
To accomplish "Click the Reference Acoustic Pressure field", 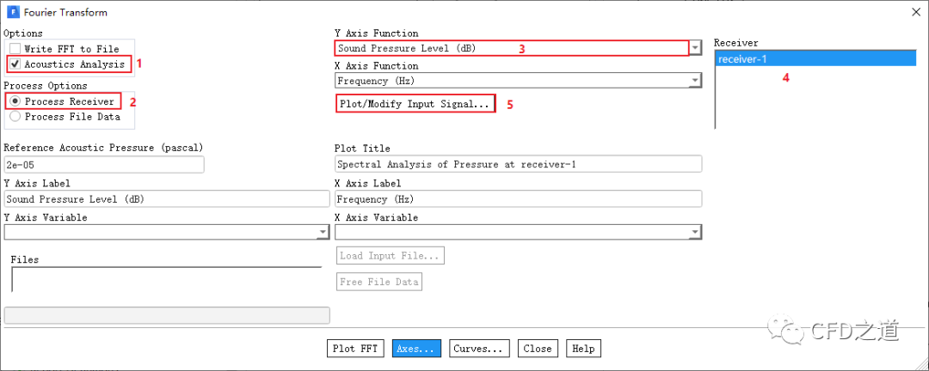I will pos(104,164).
